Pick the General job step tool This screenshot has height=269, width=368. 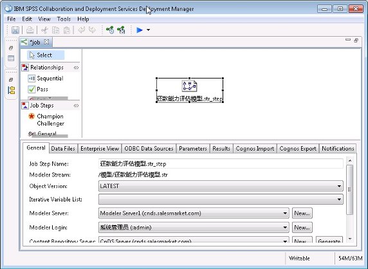point(42,134)
